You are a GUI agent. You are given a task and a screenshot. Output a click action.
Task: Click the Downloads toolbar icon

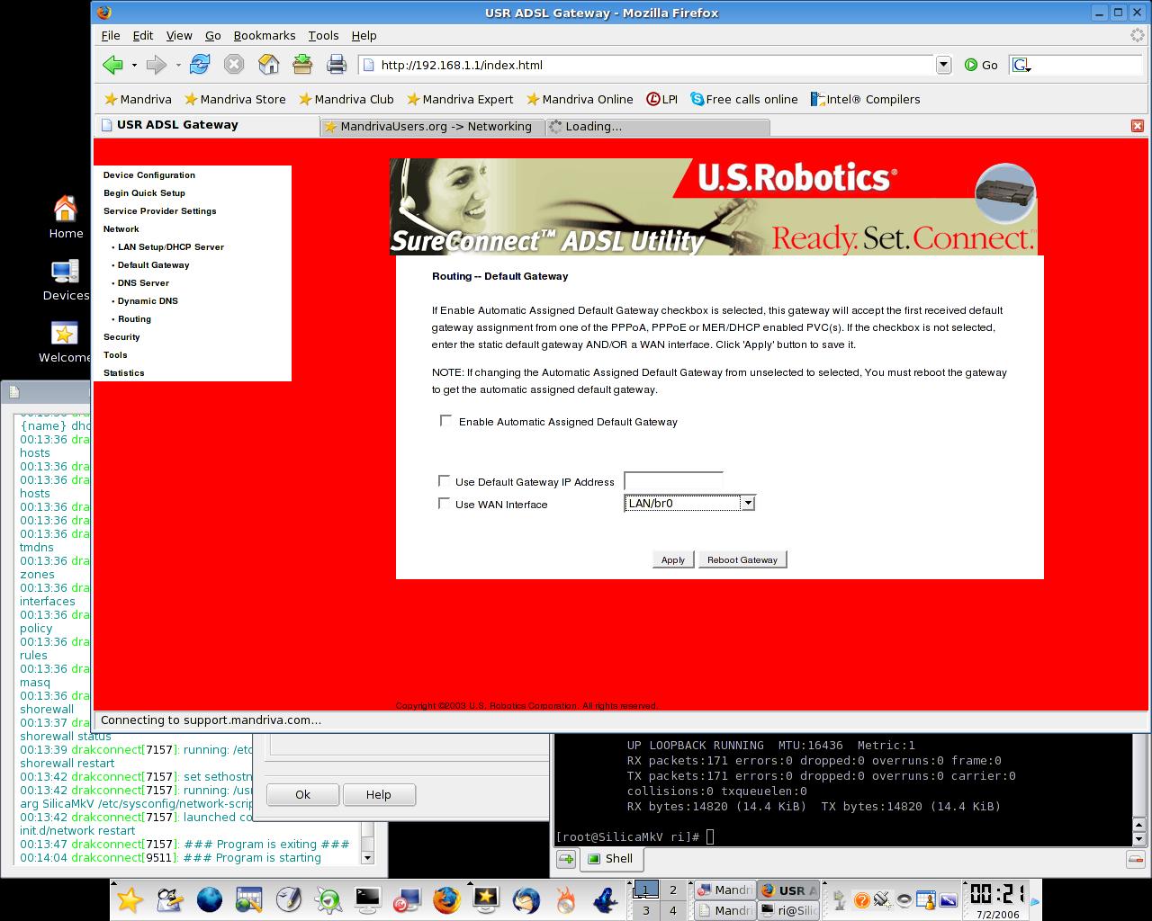coord(302,64)
